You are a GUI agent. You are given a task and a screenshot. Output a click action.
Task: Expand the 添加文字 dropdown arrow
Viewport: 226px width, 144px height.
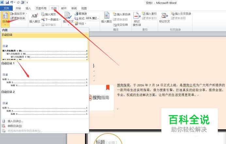[26, 14]
